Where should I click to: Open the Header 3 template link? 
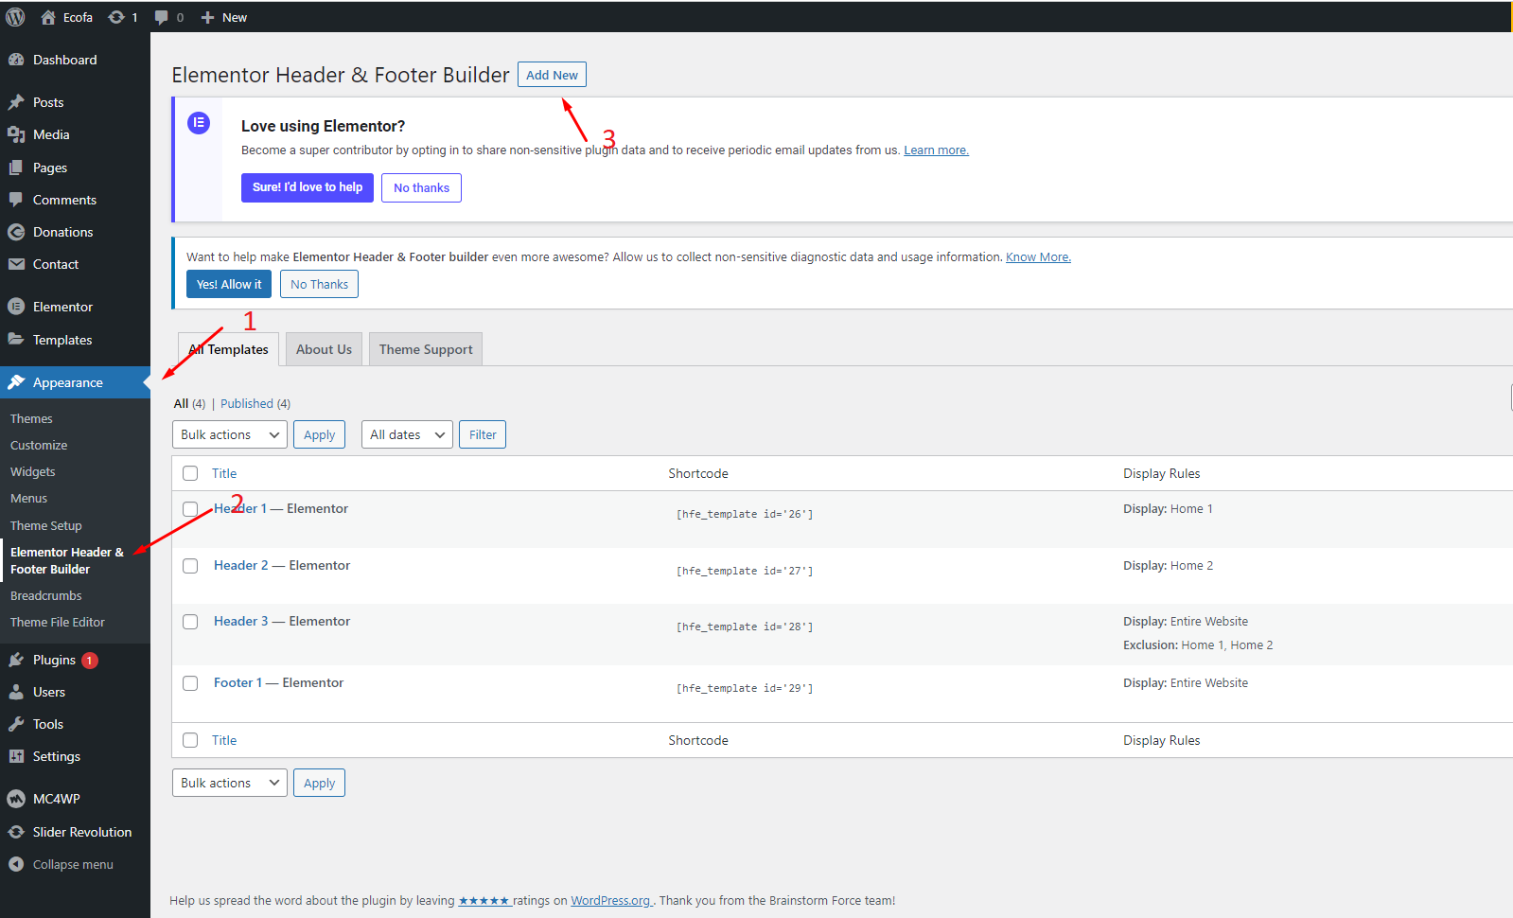click(241, 621)
